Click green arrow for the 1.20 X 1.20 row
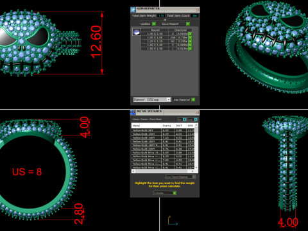308x231 pixels. pyautogui.click(x=190, y=42)
